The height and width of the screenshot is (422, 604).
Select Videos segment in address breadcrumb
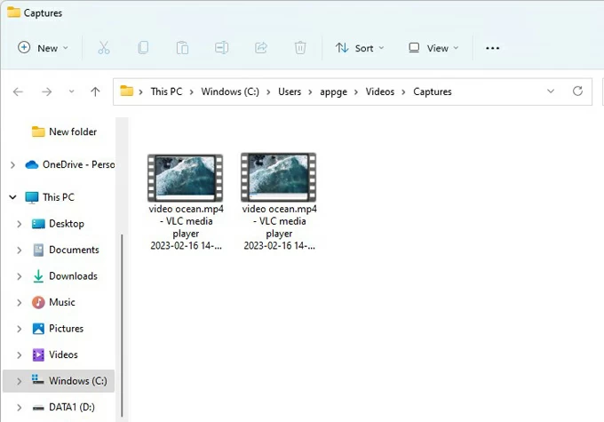click(x=382, y=92)
